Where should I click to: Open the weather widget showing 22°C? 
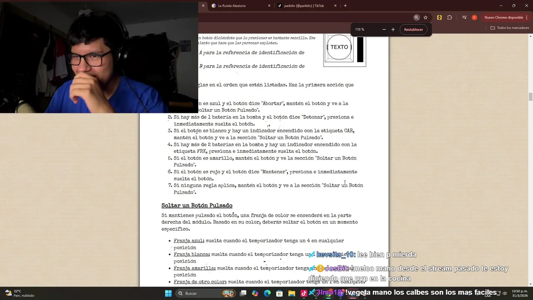point(19,293)
